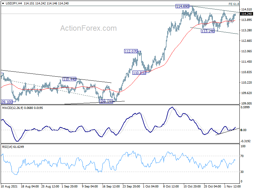
Task: Click the 111.450 price axis value
Action: [246, 61]
